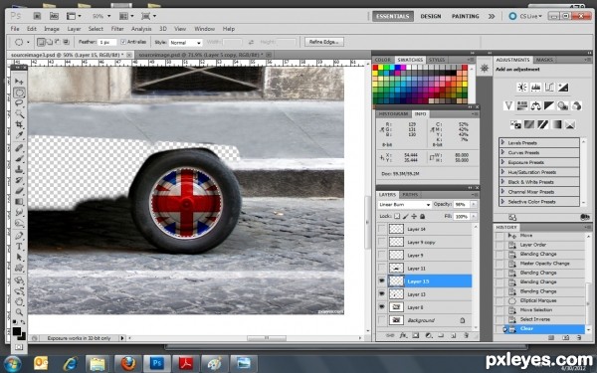Hide Layer 13 eye icon
597x373 pixels.
[x=381, y=294]
